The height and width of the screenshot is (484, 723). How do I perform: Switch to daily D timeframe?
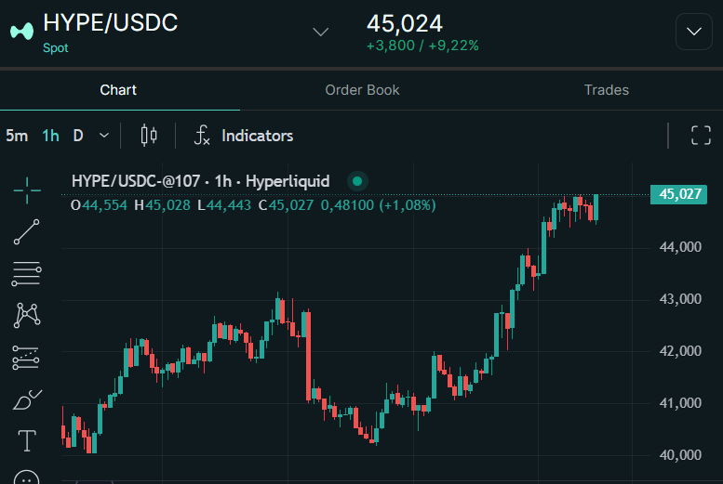78,136
